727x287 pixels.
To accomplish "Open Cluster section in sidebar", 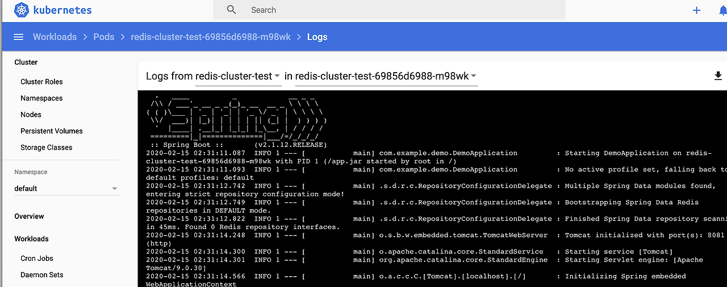I will [x=26, y=62].
